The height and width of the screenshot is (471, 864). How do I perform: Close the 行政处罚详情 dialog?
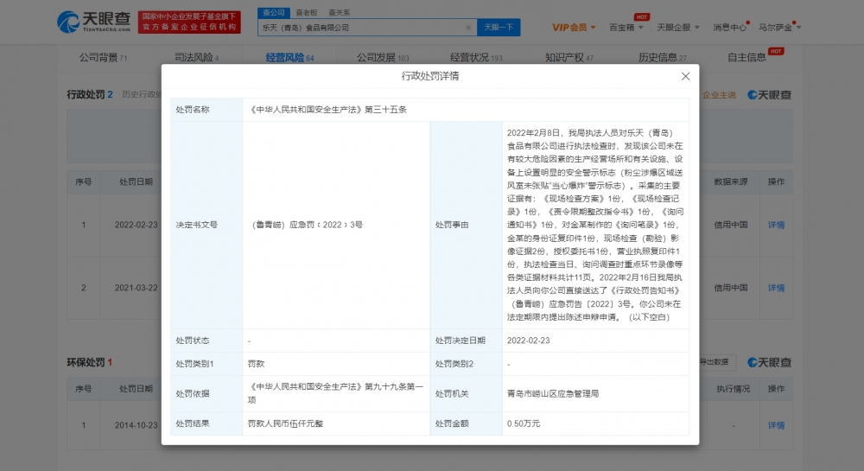point(685,77)
